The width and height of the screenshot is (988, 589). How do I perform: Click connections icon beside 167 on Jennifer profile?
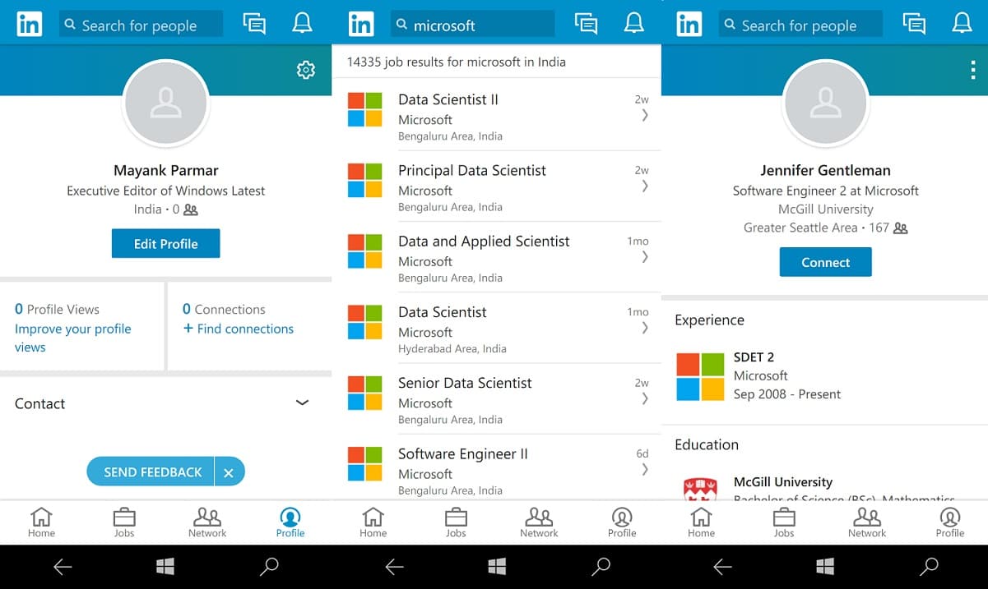[x=900, y=228]
